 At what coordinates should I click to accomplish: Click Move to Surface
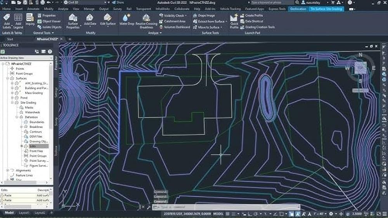click(208, 27)
